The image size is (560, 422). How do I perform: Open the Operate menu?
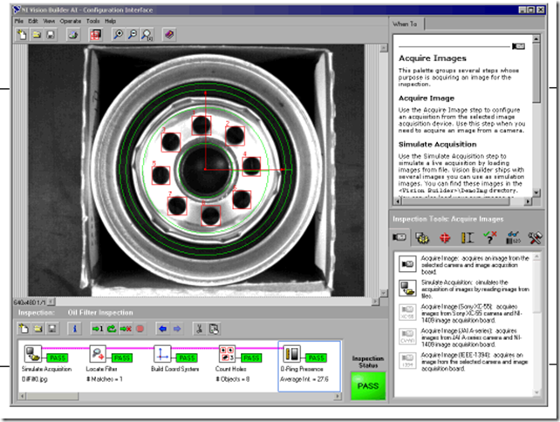pos(71,21)
